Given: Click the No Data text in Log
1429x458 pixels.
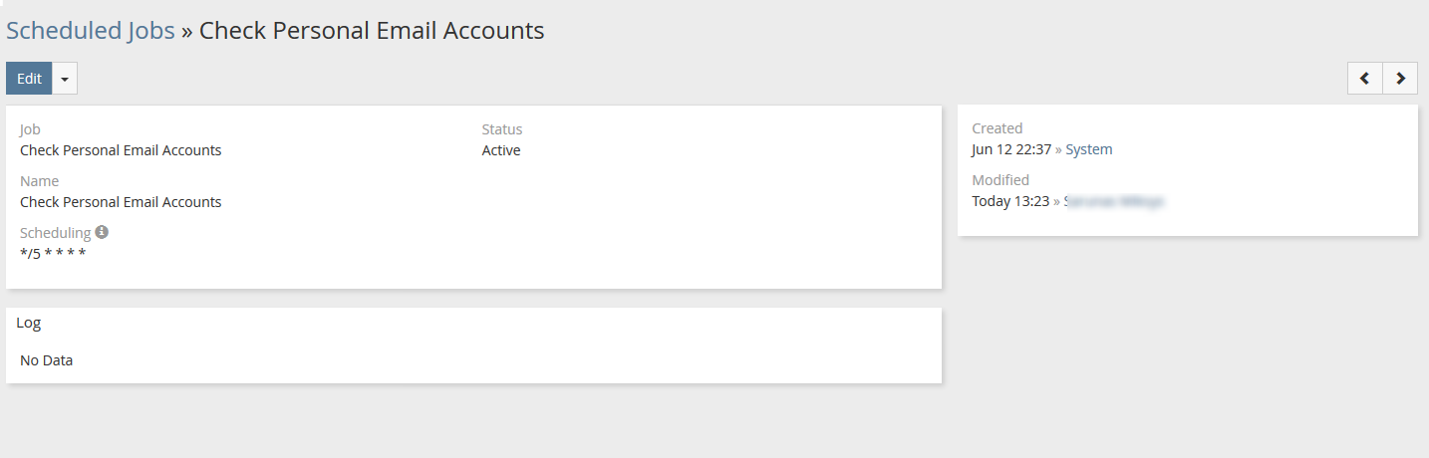Looking at the screenshot, I should pyautogui.click(x=47, y=360).
